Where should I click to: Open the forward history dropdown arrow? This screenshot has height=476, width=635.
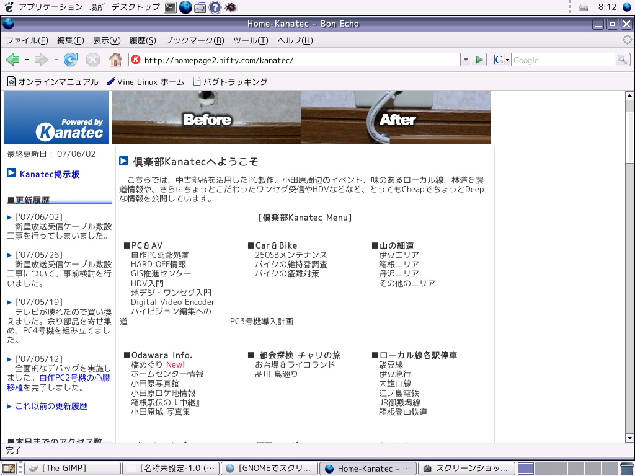point(55,60)
